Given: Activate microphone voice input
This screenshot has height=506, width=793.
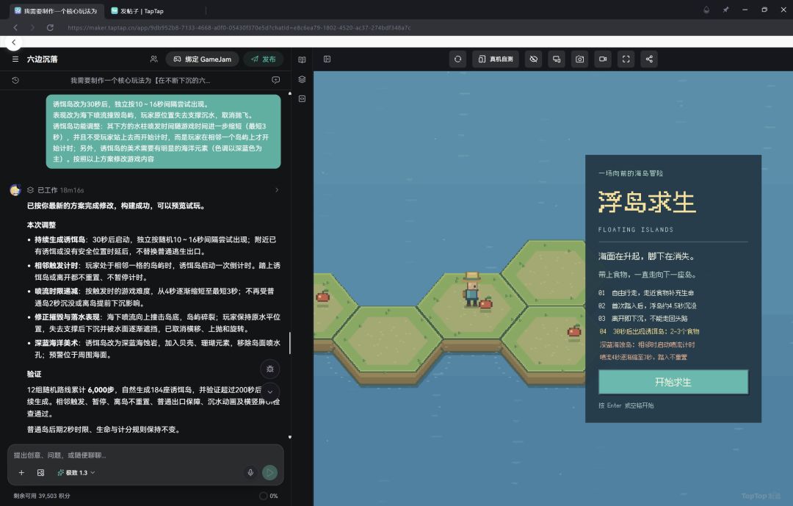Looking at the screenshot, I should (250, 473).
